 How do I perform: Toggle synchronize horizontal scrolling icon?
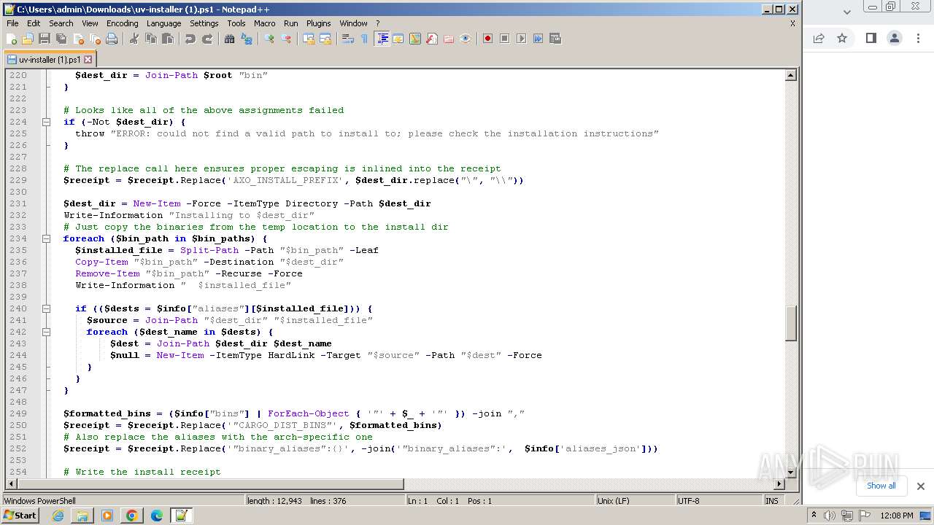pyautogui.click(x=325, y=39)
